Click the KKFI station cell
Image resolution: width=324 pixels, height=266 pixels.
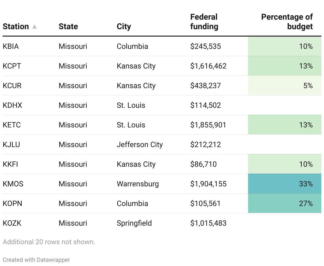[10, 164]
